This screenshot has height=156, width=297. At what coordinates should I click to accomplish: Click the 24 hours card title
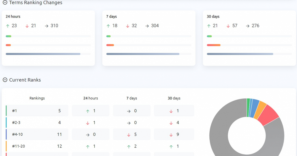click(x=13, y=16)
